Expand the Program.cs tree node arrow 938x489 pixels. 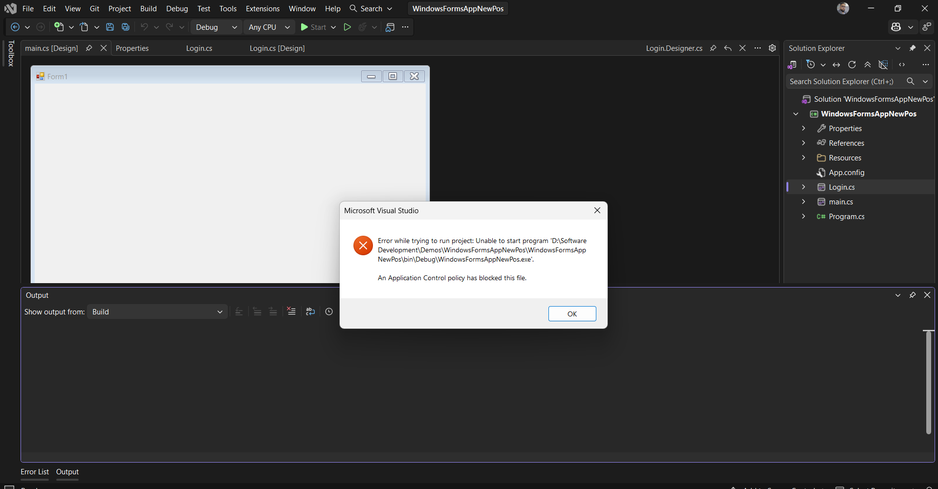804,216
